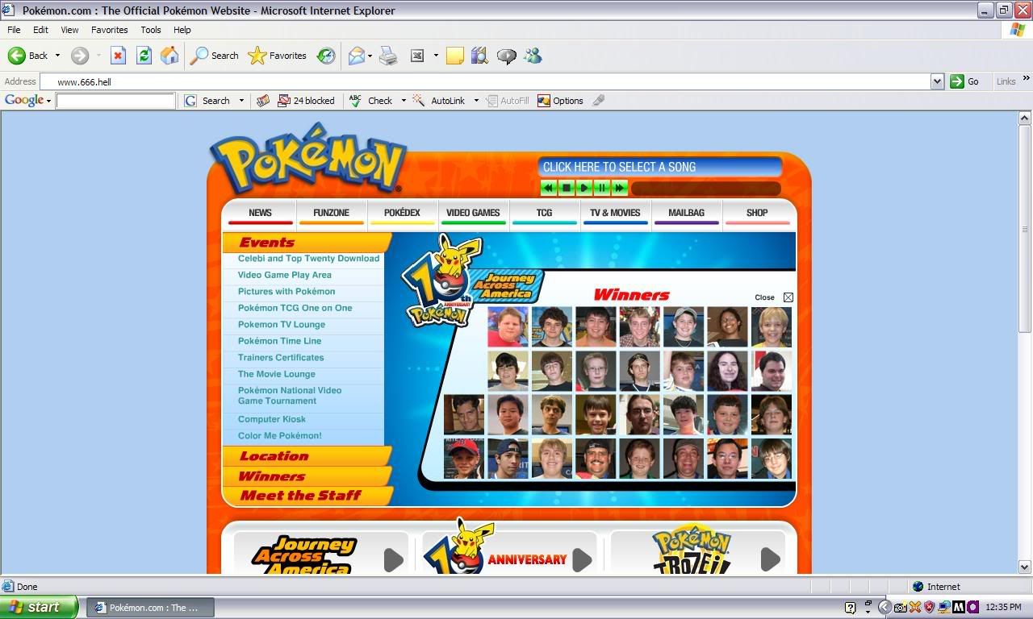The image size is (1033, 619).
Task: Click the Windows start button
Action: click(39, 608)
